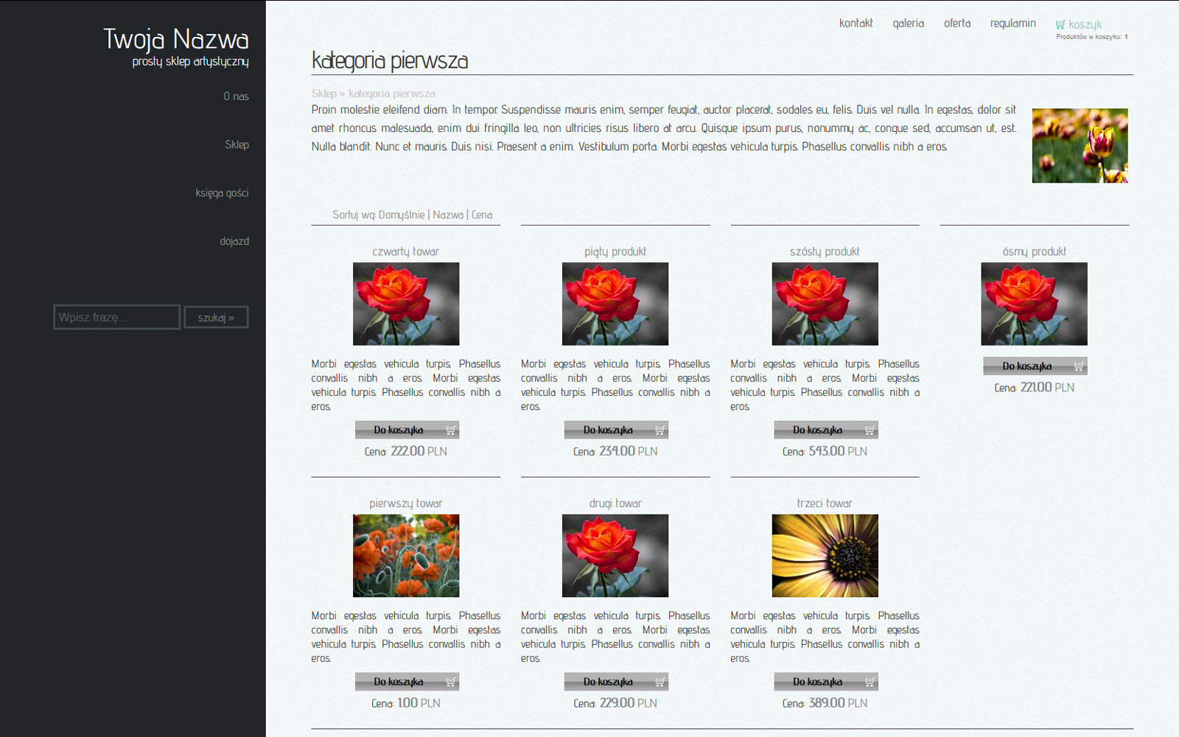Open the kontakt menu item
The image size is (1179, 737).
pos(856,24)
